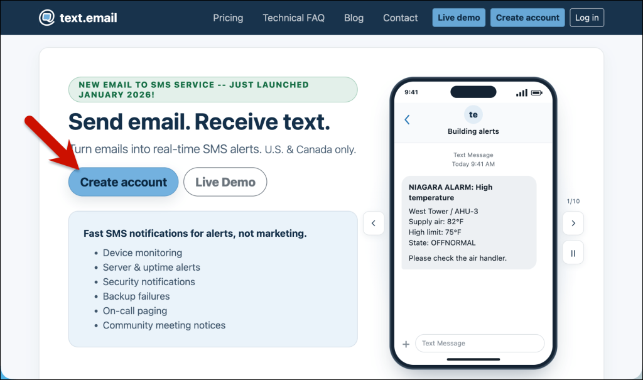Go to the Blog
The width and height of the screenshot is (643, 380).
[x=354, y=18]
